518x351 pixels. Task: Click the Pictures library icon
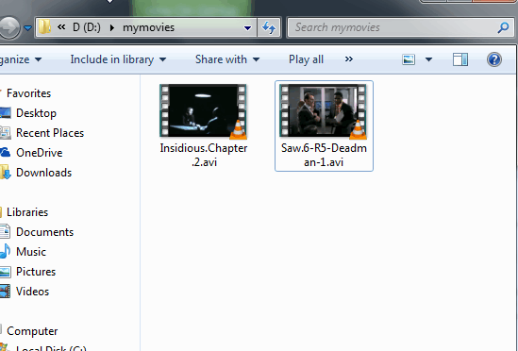click(6, 272)
